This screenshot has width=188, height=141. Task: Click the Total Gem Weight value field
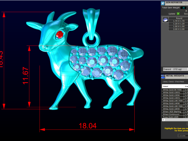tap(183, 8)
